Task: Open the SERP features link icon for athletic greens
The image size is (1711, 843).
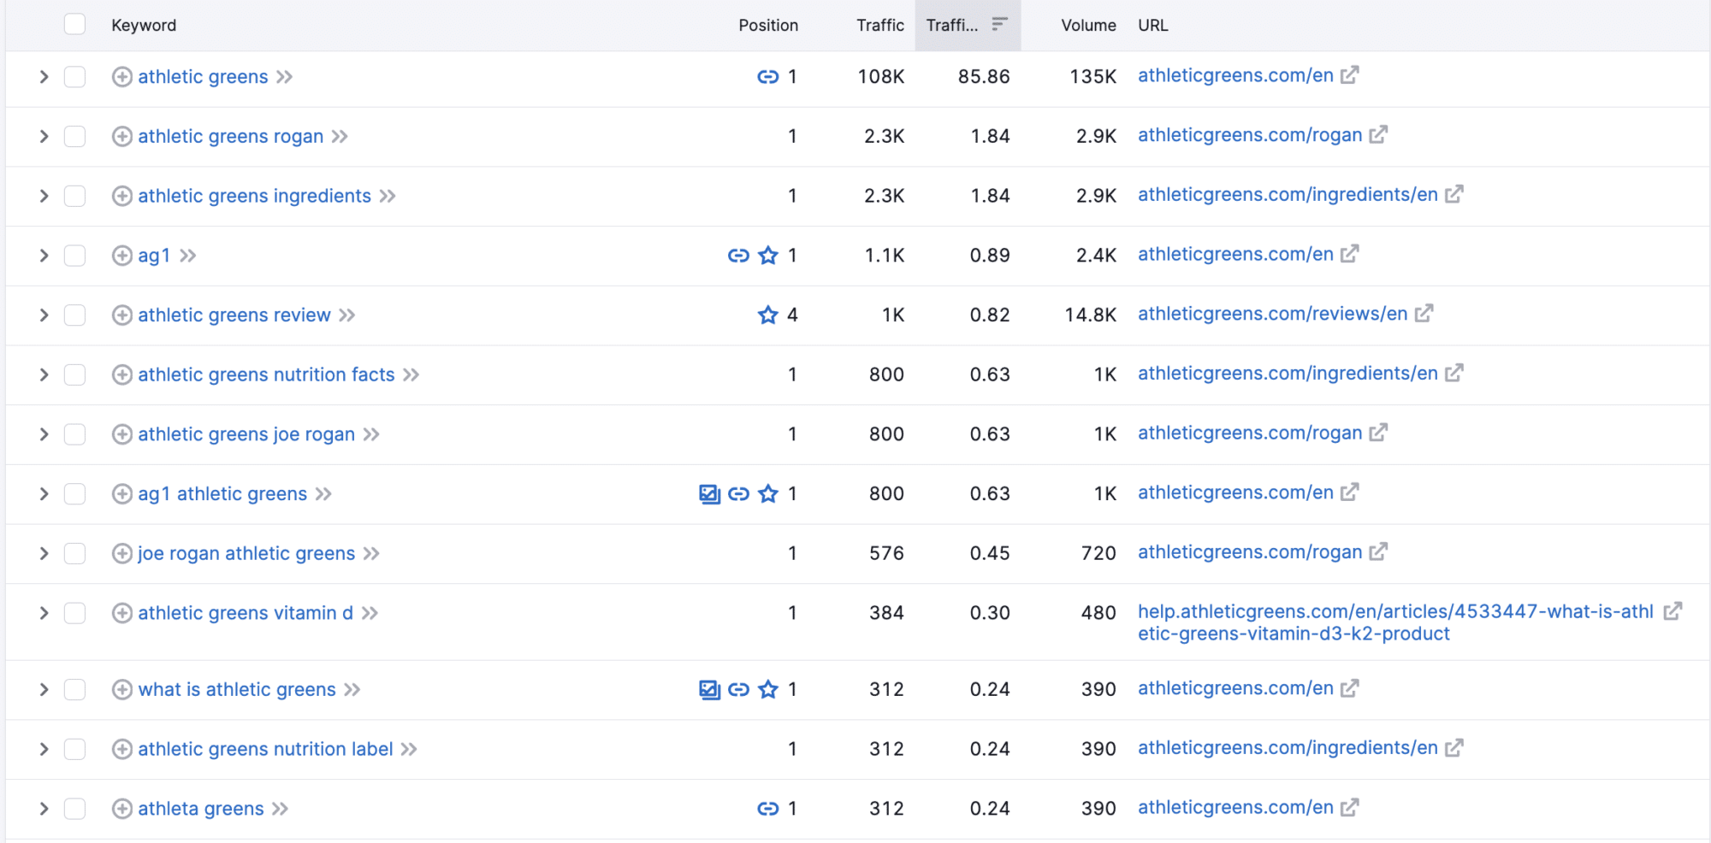Action: coord(766,76)
